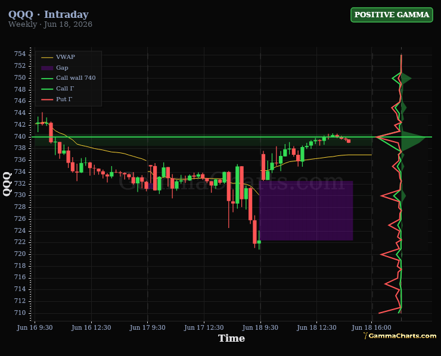Click the red Put Γ line swatch

tap(47, 99)
